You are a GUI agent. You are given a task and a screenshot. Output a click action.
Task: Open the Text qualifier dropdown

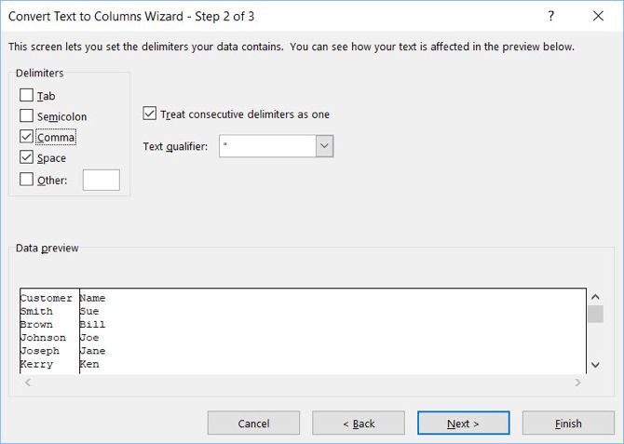324,146
